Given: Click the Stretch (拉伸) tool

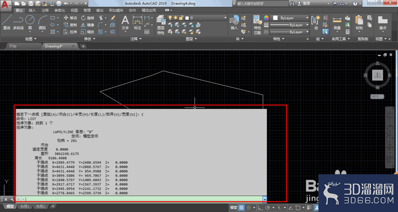Looking at the screenshot, I should (x=70, y=32).
